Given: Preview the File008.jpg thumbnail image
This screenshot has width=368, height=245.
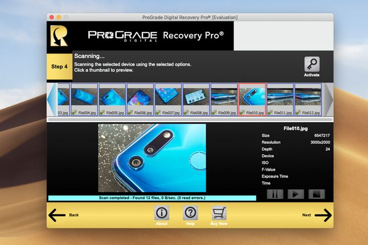Looking at the screenshot, I should [196, 97].
